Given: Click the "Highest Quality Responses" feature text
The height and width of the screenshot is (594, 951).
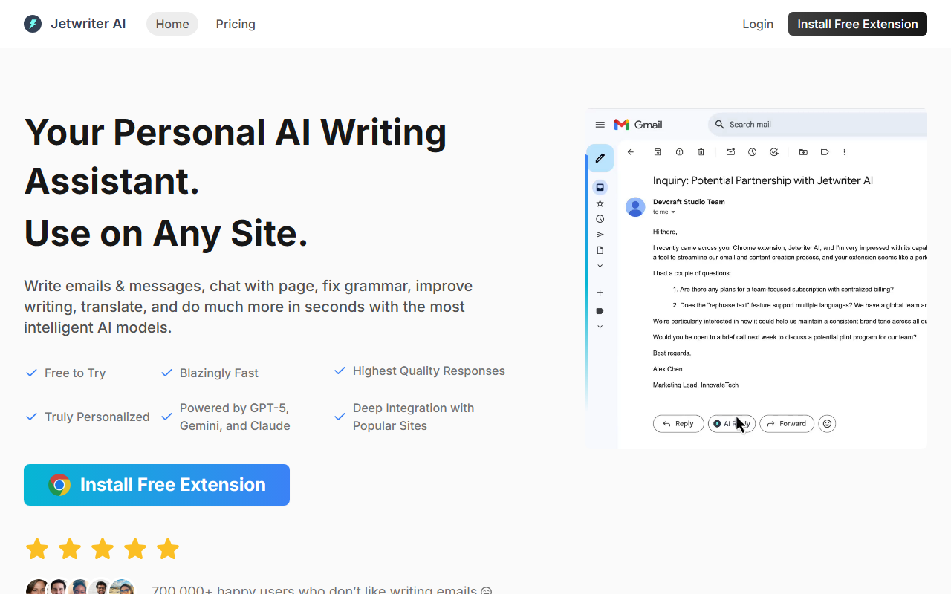Looking at the screenshot, I should pos(429,371).
